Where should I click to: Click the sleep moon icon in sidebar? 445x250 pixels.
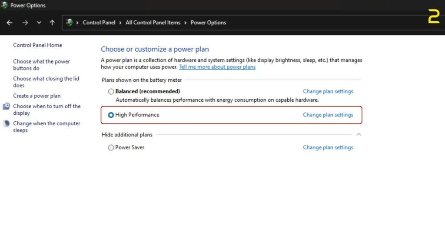point(7,123)
